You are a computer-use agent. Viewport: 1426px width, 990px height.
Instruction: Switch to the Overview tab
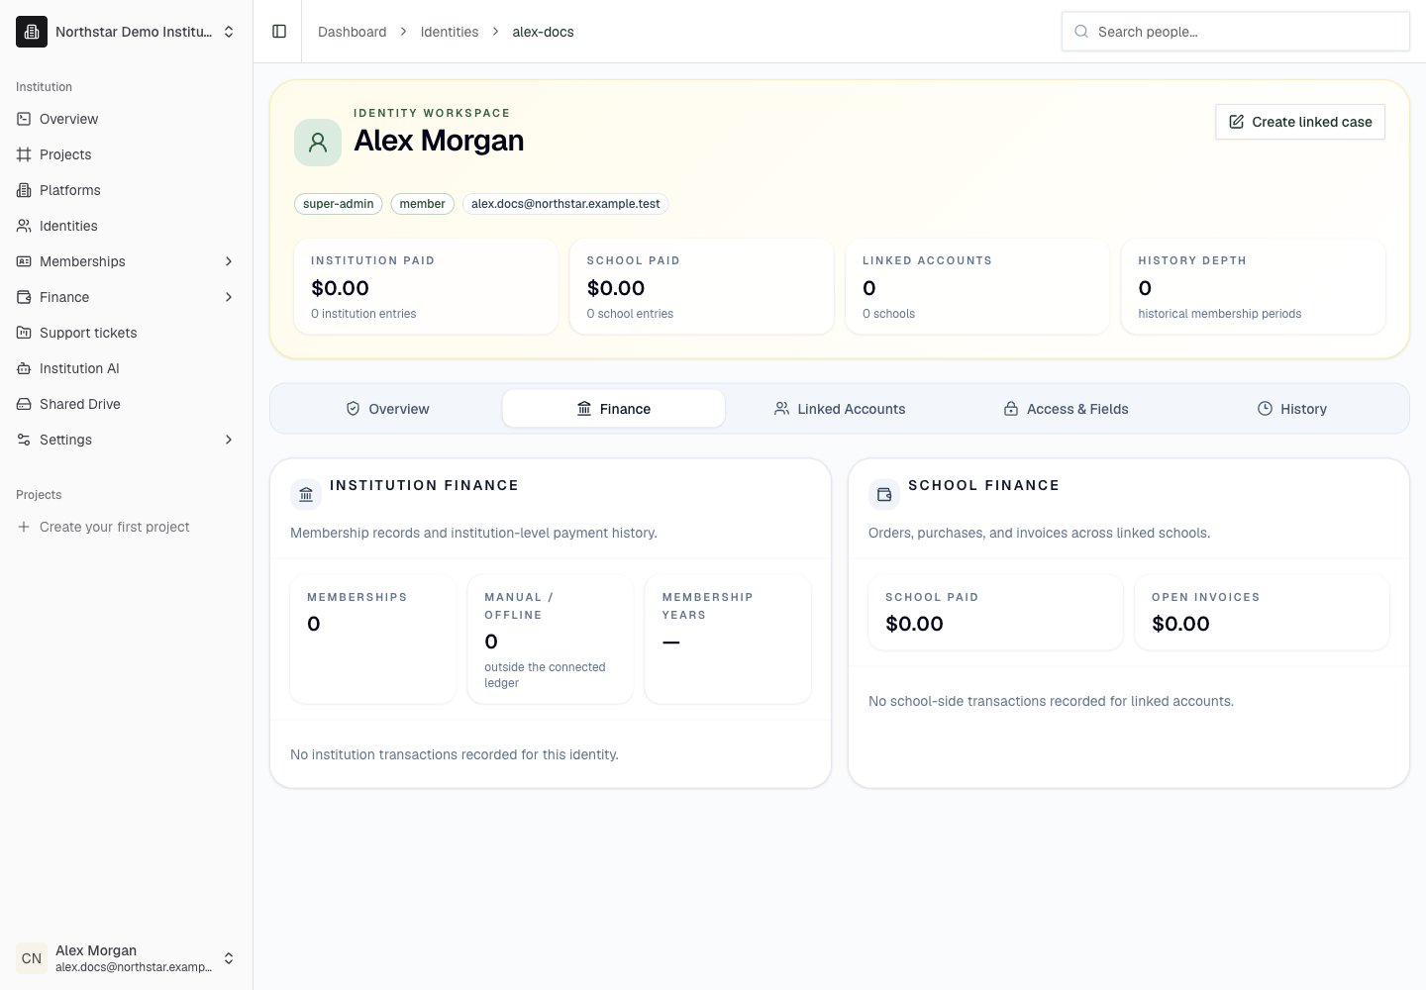(x=387, y=409)
